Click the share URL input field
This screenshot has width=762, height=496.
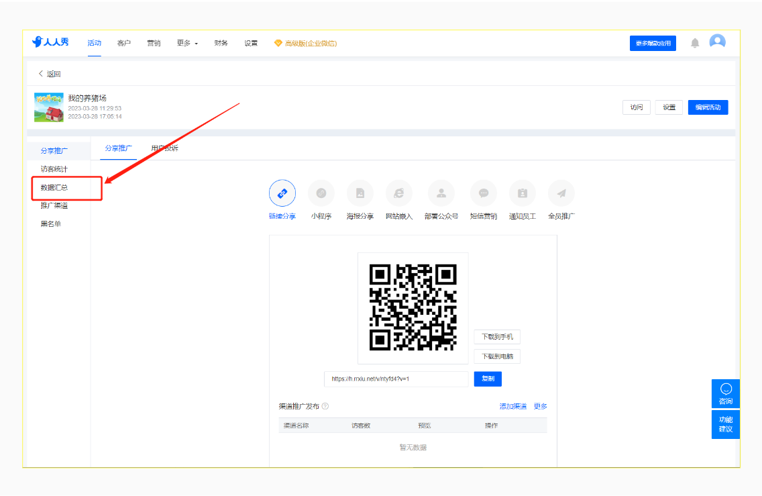(x=396, y=379)
